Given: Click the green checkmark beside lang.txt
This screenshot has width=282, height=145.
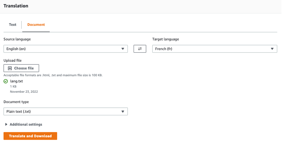Looking at the screenshot, I should 6,81.
